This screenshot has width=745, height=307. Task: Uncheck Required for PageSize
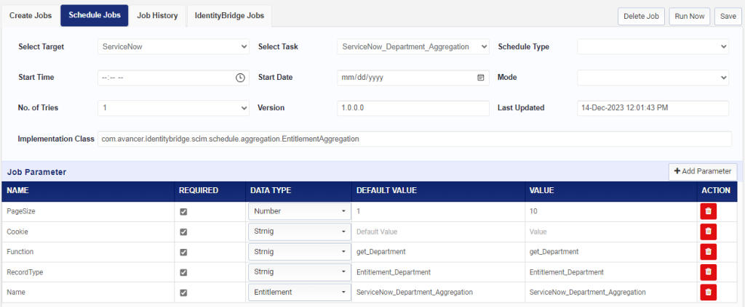coord(183,212)
